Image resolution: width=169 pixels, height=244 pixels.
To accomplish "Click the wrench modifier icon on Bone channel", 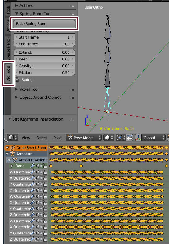I will point(32,166).
